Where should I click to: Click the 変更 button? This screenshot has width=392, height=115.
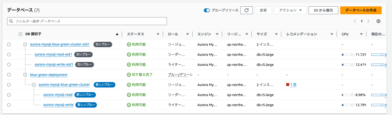pos(263,10)
